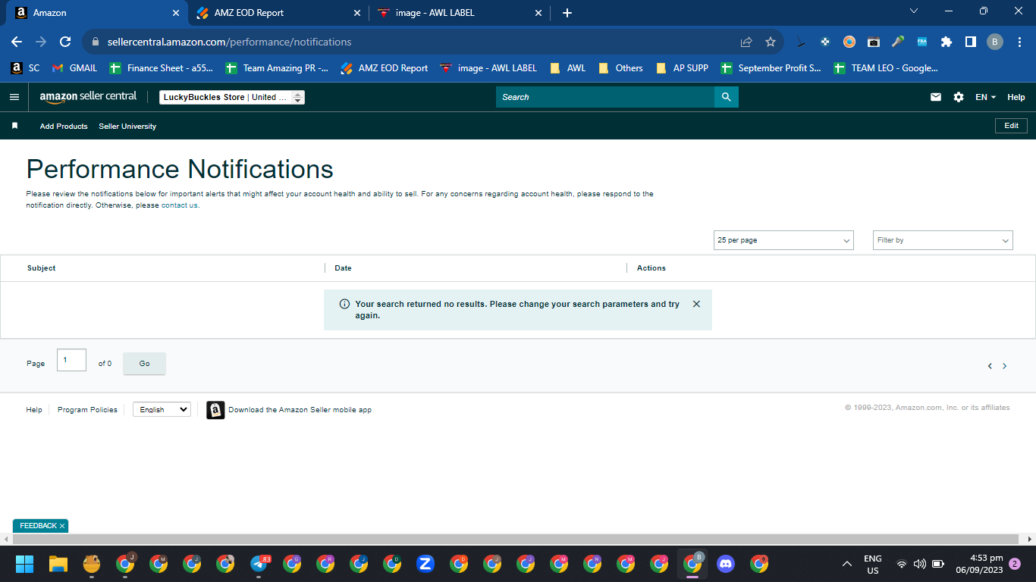Open the AP SUPP bookmark folder
Image resolution: width=1036 pixels, height=582 pixels.
click(x=682, y=67)
